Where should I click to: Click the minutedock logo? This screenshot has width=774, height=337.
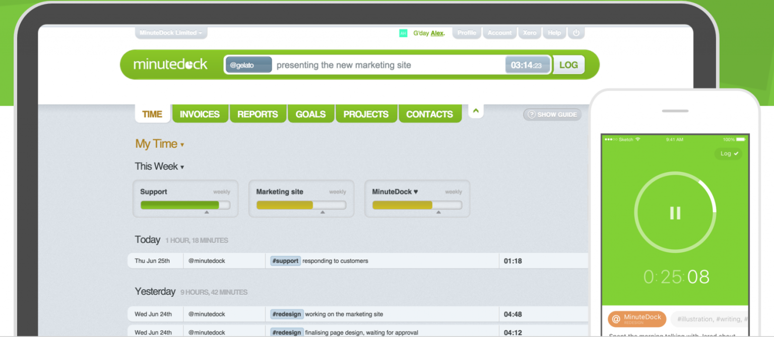(x=170, y=64)
